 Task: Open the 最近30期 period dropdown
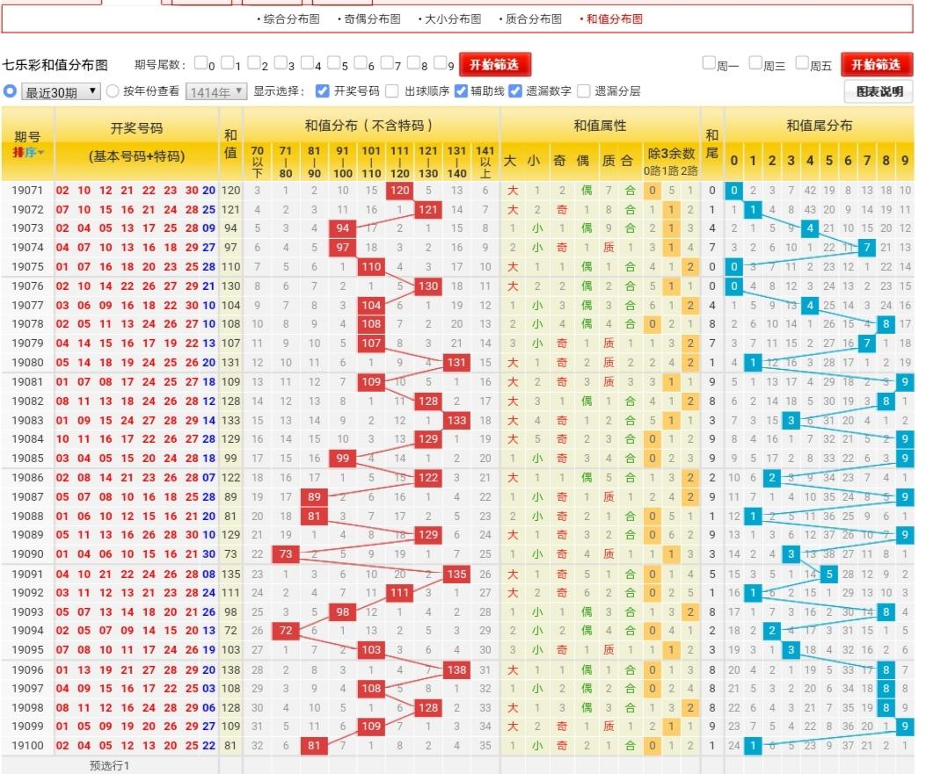61,91
